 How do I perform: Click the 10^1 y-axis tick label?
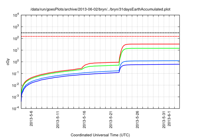tap(16, 50)
